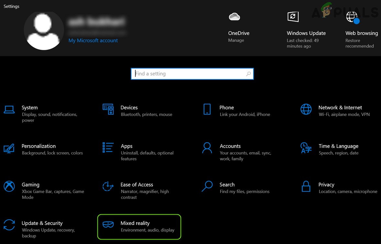381x244 pixels.
Task: Open the Windows Update status icon
Action: 293,16
